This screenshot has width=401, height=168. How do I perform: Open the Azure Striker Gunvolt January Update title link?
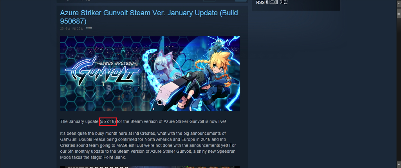point(149,17)
